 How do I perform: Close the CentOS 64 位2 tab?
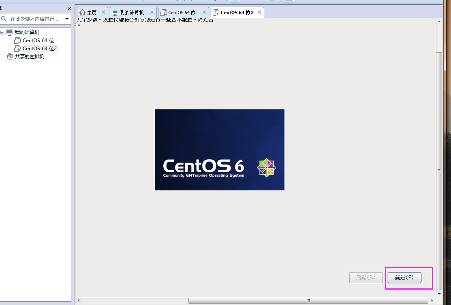pyautogui.click(x=259, y=12)
